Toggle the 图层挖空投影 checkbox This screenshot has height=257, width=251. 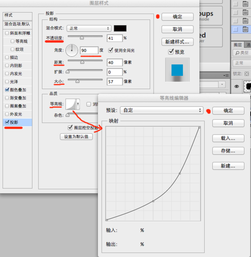point(70,127)
